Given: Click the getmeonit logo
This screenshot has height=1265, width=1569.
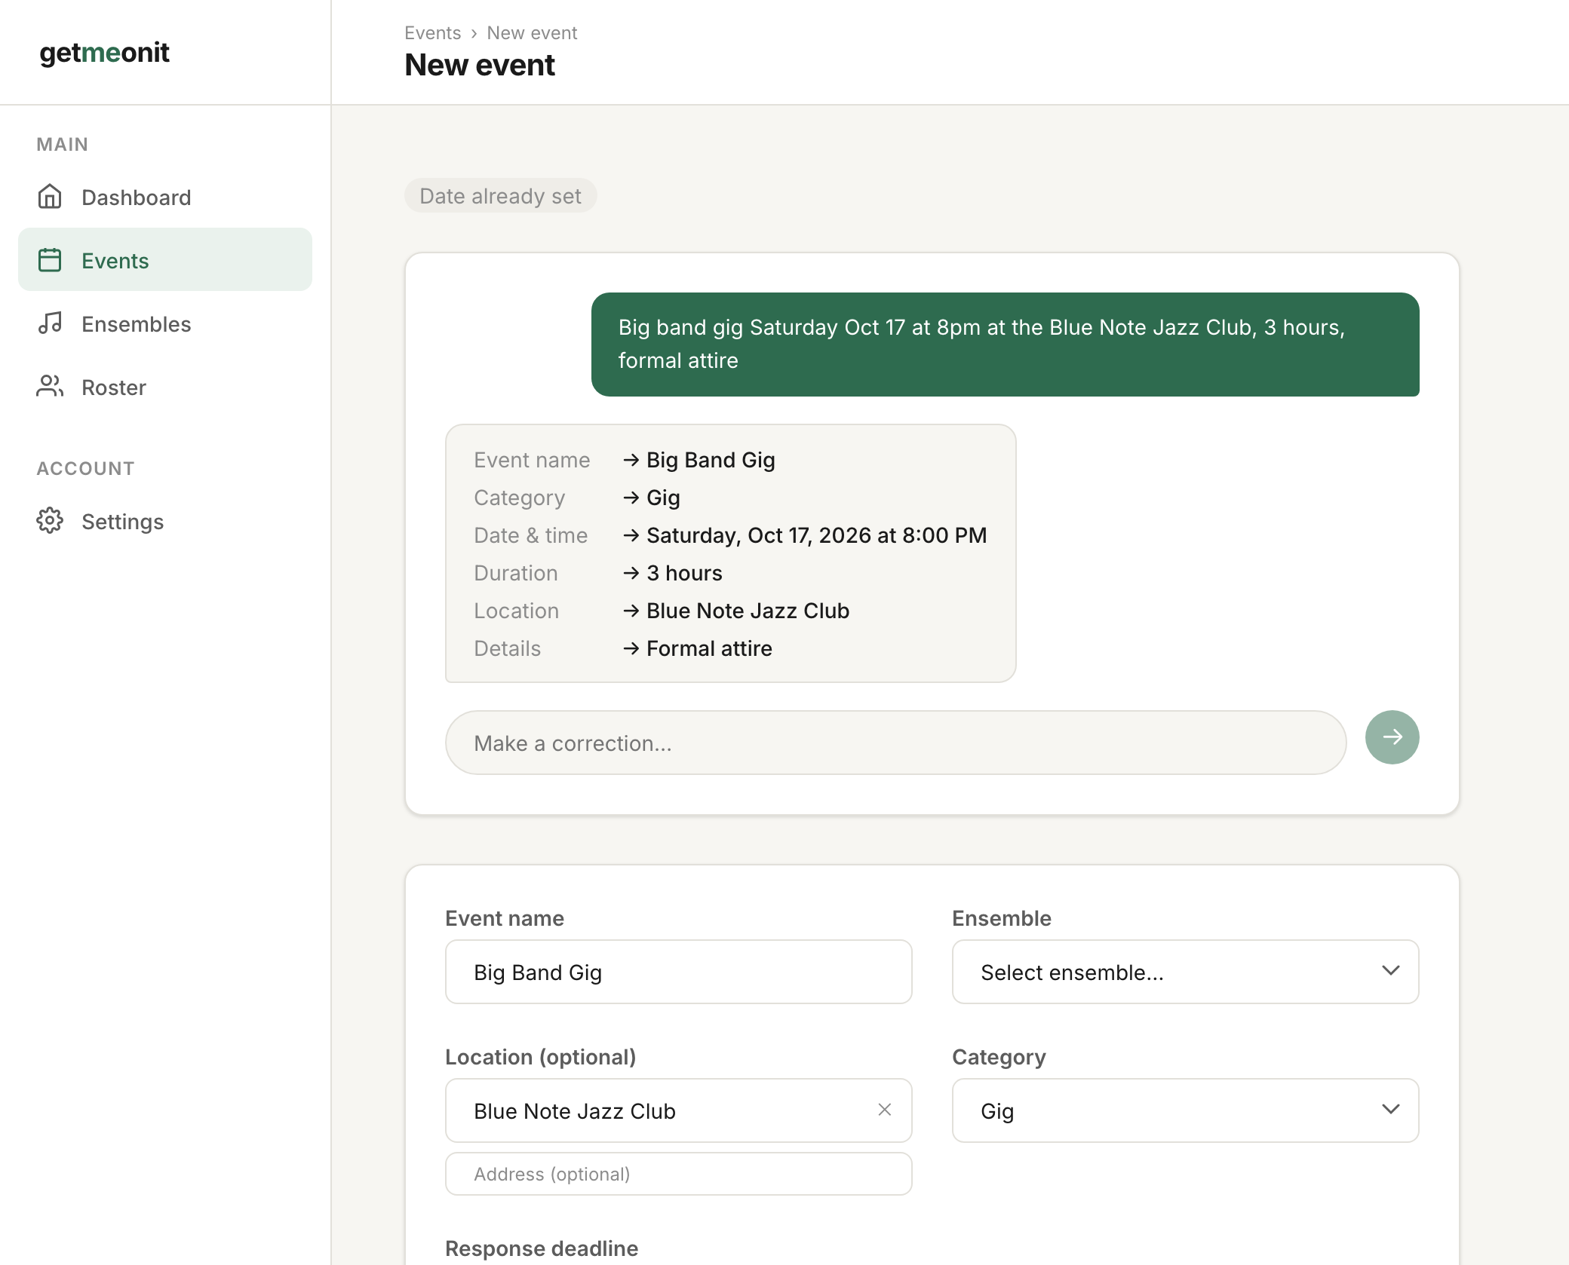Looking at the screenshot, I should tap(104, 52).
